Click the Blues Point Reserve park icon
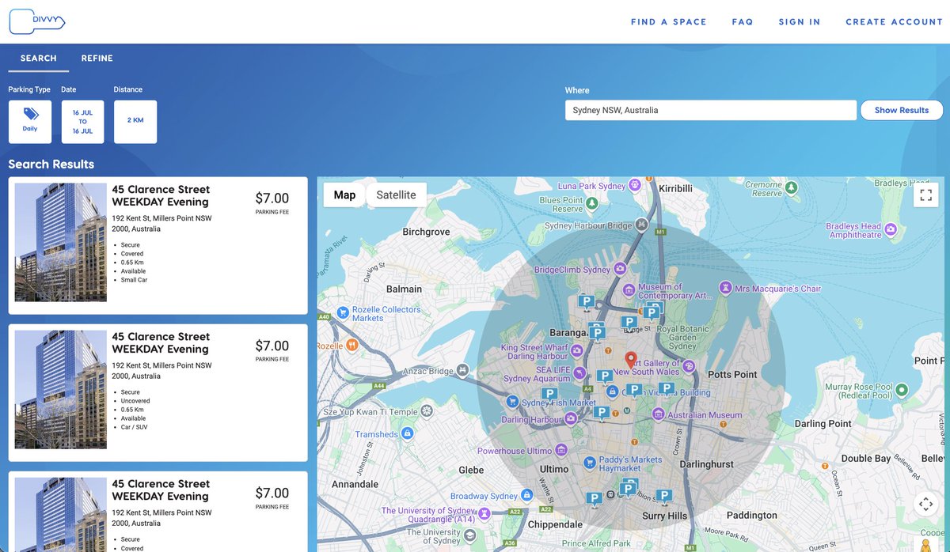The width and height of the screenshot is (950, 552). [x=592, y=204]
